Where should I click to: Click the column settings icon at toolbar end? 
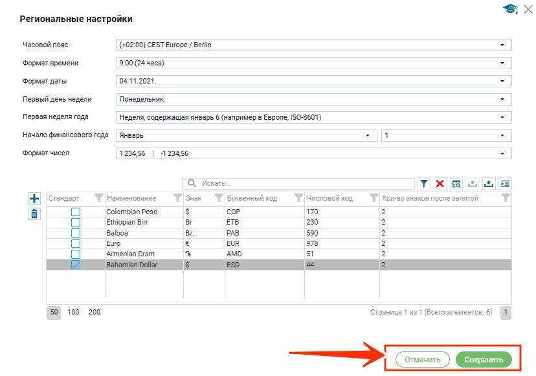(505, 184)
